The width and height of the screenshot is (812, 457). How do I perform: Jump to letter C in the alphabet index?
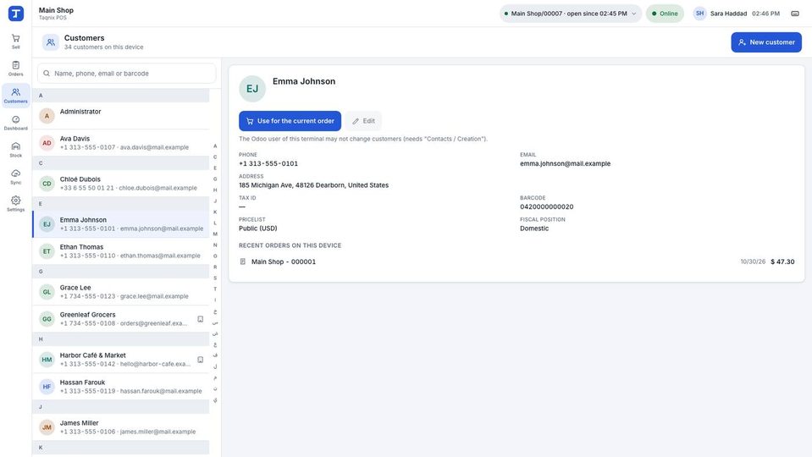tap(215, 157)
